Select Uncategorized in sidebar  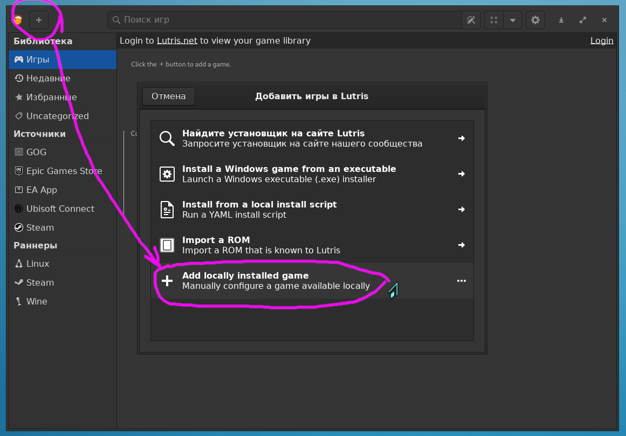coord(63,116)
